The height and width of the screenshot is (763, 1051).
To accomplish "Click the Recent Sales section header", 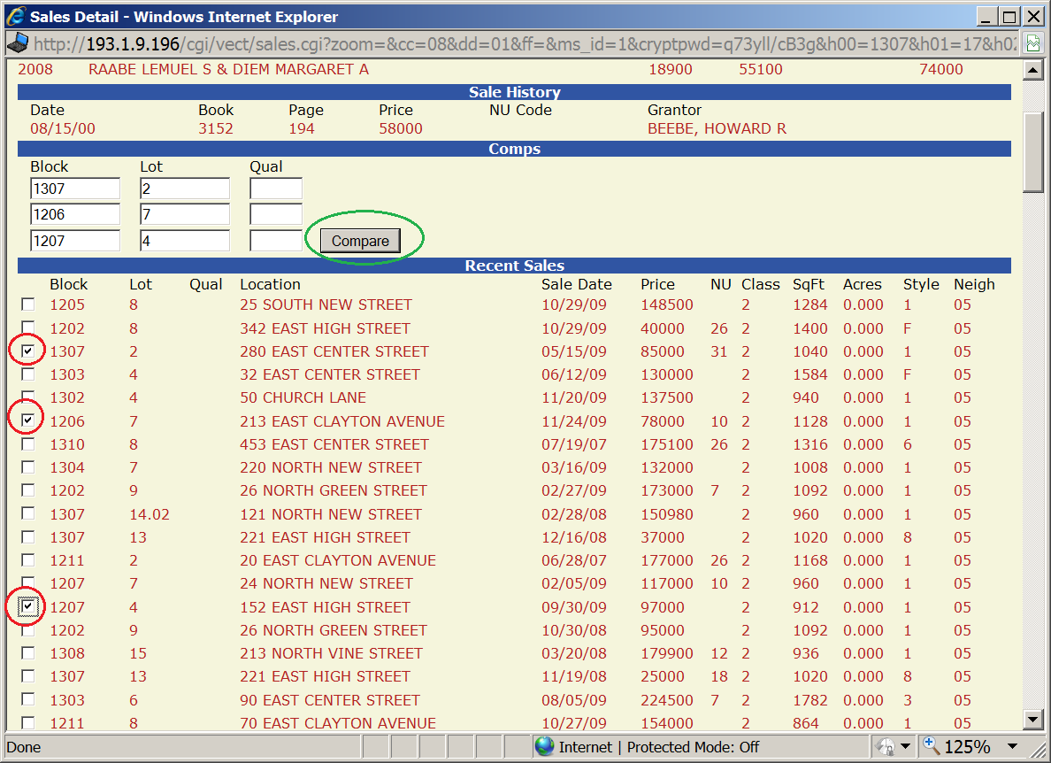I will (x=514, y=266).
